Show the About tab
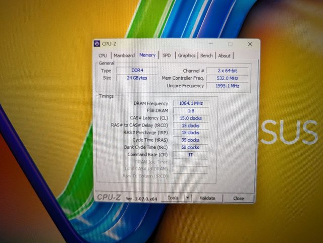The image size is (323, 243). click(x=224, y=55)
